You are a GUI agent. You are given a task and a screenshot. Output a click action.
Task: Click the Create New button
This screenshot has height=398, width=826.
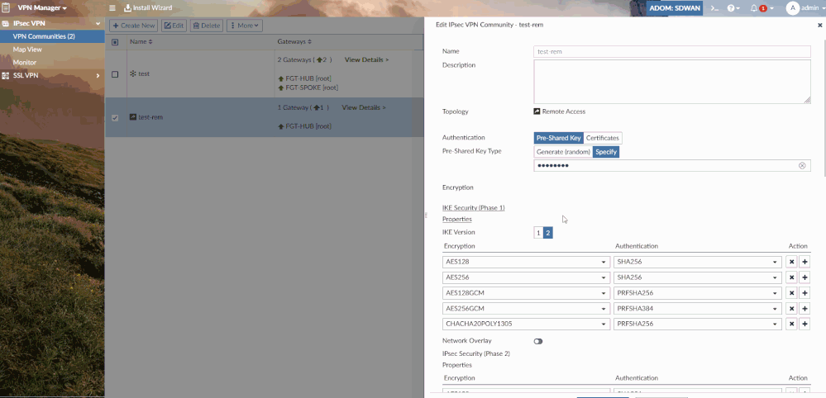point(134,26)
